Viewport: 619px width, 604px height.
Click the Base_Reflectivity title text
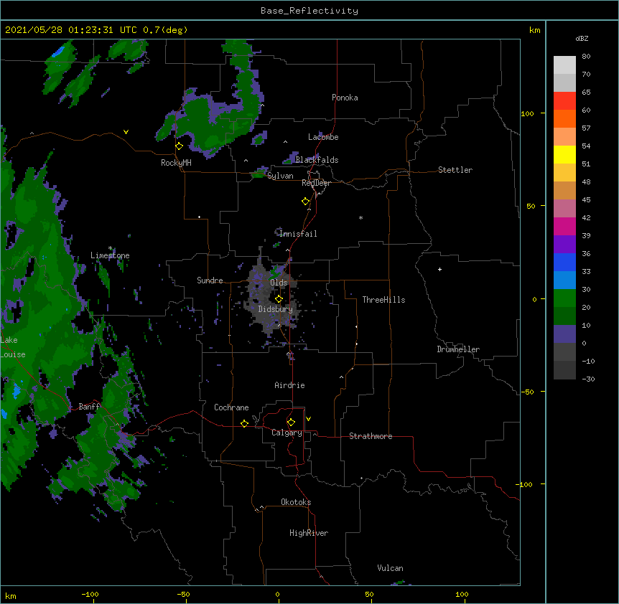[x=309, y=11]
